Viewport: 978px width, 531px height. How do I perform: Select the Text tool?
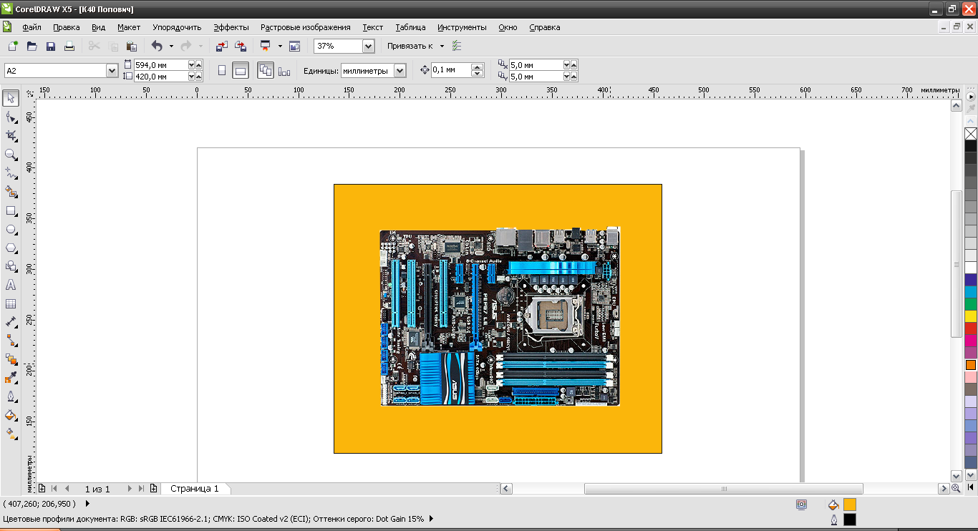coord(11,285)
